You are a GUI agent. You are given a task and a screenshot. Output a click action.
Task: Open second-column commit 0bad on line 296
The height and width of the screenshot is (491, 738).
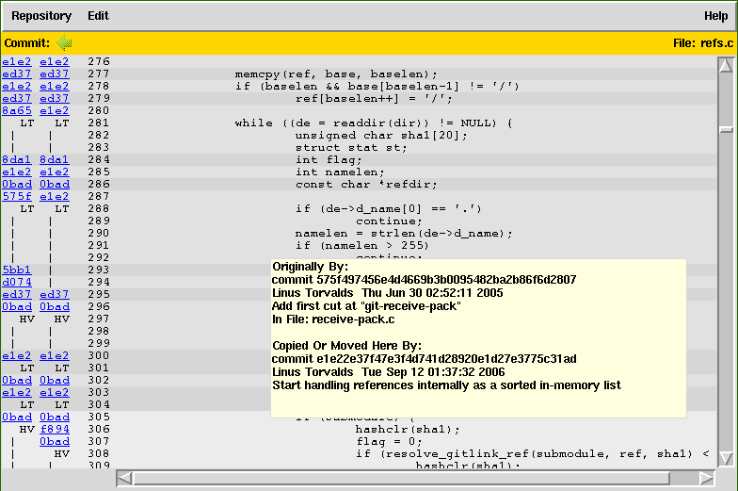coord(55,307)
